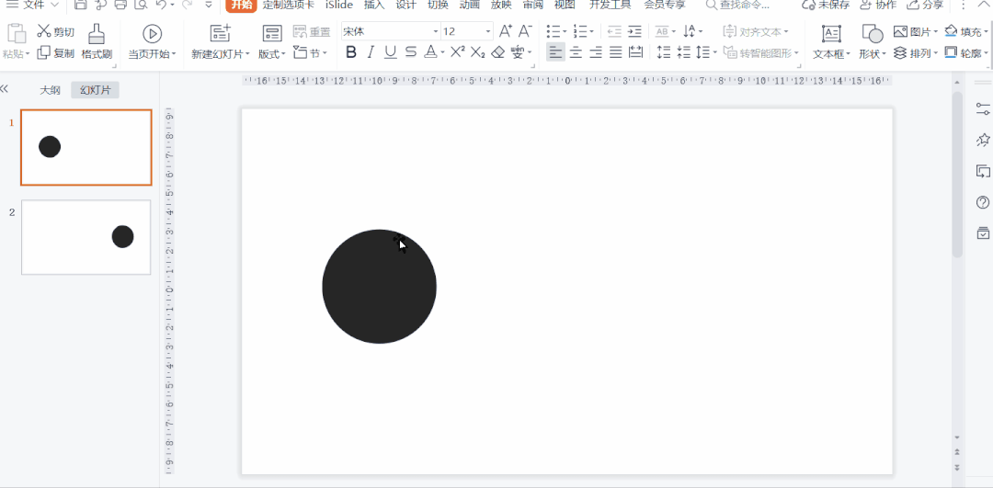Click the Paste (粘贴) clipboard icon
The width and height of the screenshot is (993, 488).
(x=16, y=34)
